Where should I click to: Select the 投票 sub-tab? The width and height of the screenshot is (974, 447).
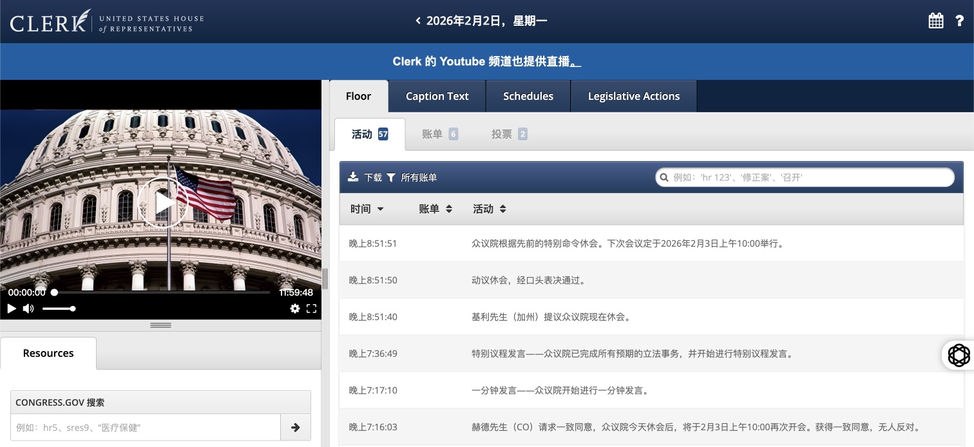click(x=510, y=134)
